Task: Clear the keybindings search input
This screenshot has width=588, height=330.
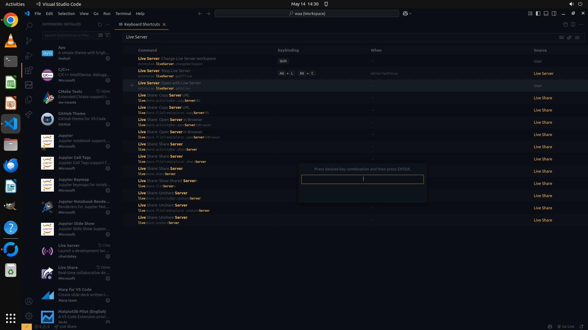Action: click(577, 37)
